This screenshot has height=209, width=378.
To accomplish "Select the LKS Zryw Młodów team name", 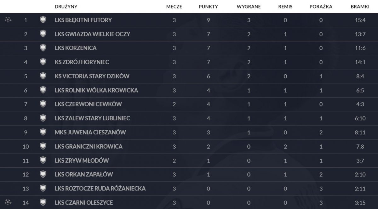I will 82,161.
